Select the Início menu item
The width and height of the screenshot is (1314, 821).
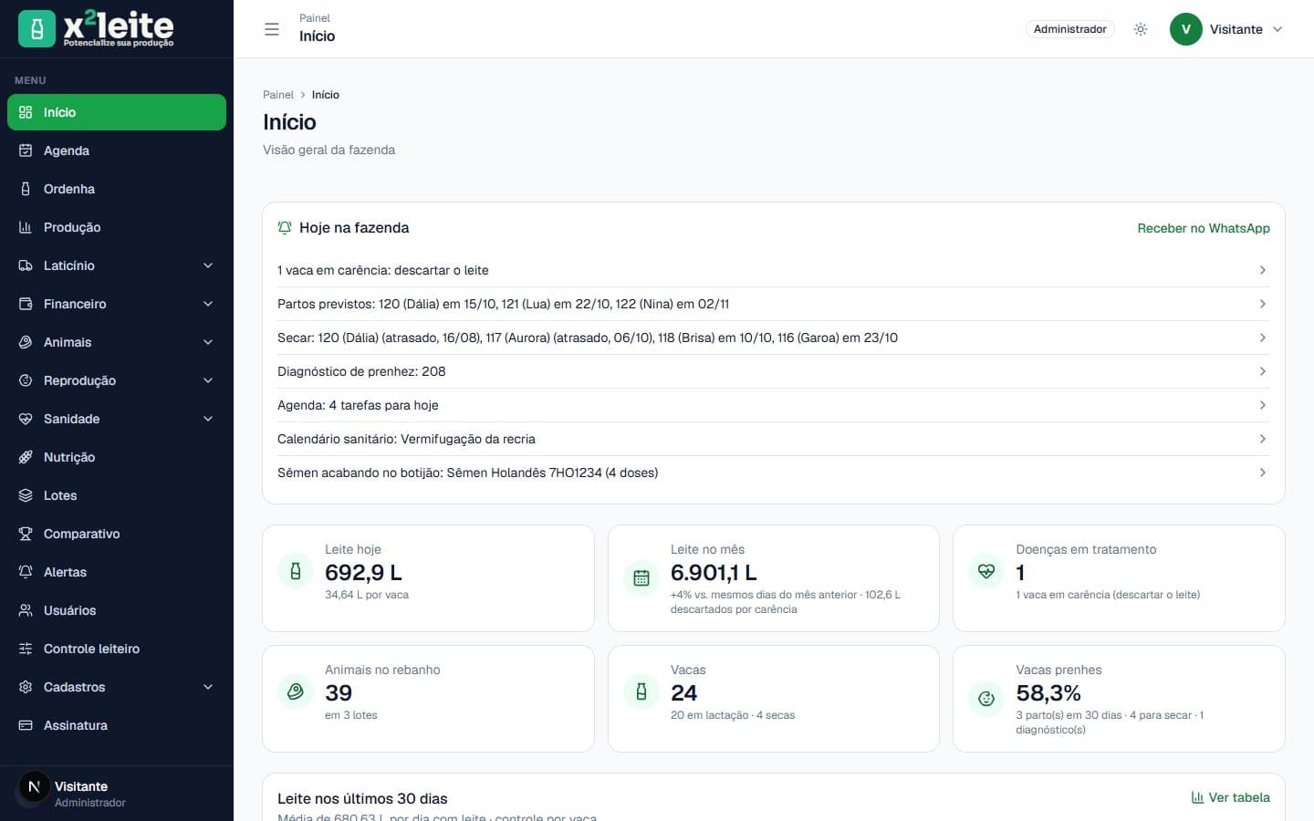click(x=117, y=112)
